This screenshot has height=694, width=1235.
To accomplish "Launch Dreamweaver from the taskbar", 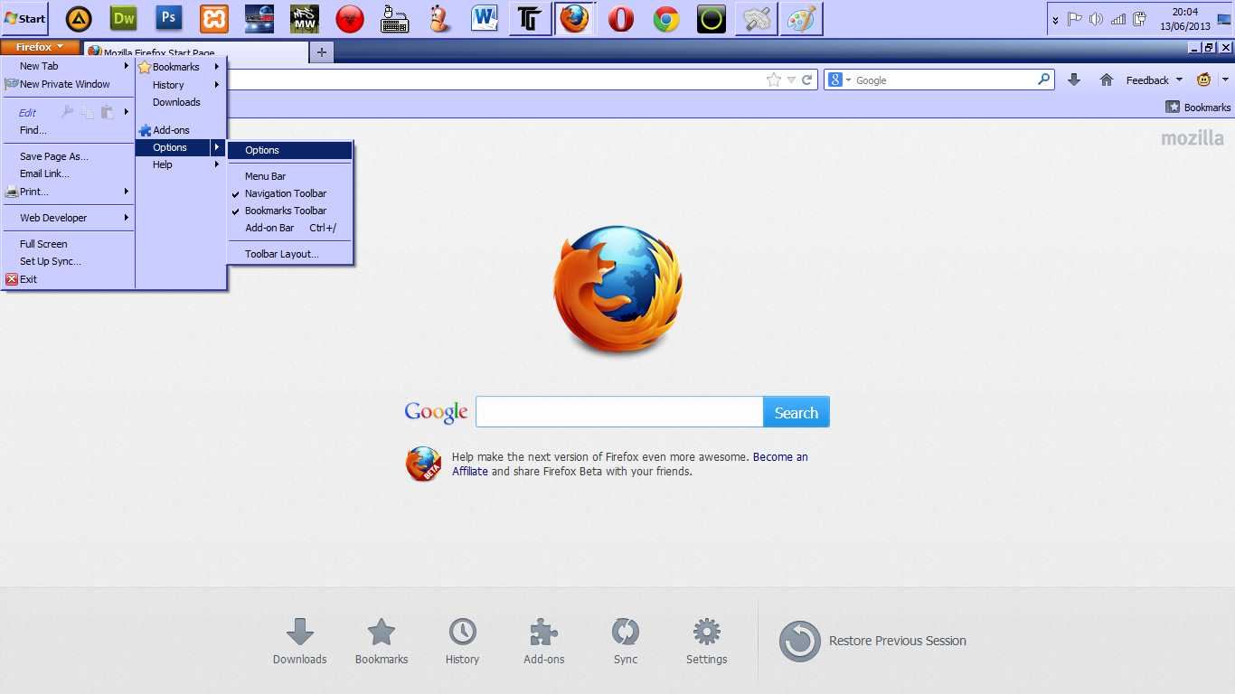I will coord(124,18).
